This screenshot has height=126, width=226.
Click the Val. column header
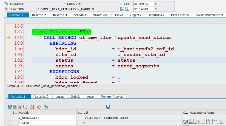[x=133, y=112]
